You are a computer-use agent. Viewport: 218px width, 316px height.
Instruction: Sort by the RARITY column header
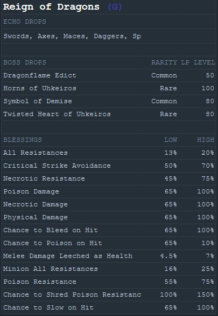[164, 62]
